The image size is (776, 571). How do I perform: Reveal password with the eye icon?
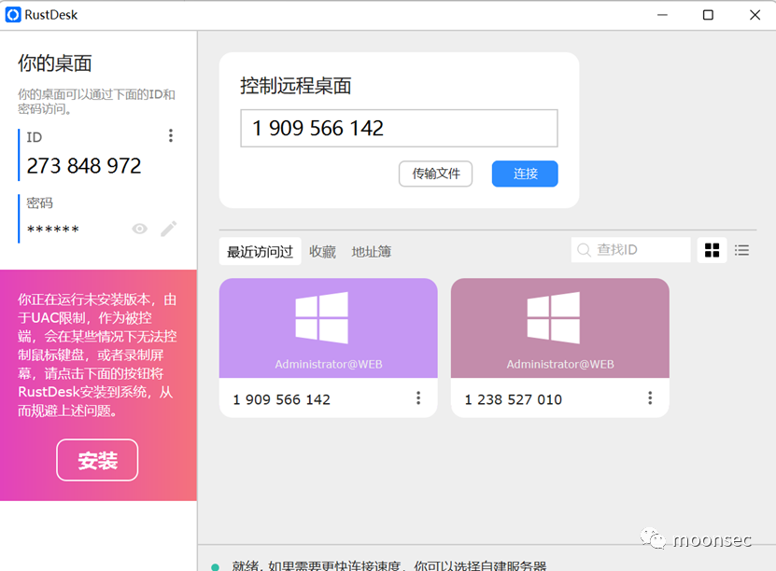(139, 229)
